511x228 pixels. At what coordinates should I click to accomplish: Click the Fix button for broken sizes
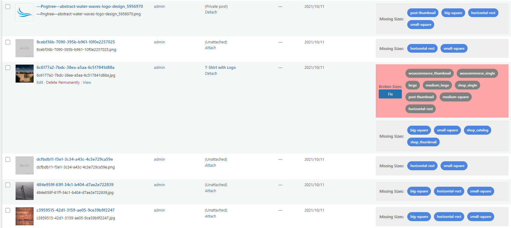390,94
